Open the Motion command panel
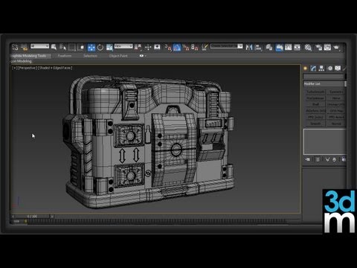 click(329, 68)
